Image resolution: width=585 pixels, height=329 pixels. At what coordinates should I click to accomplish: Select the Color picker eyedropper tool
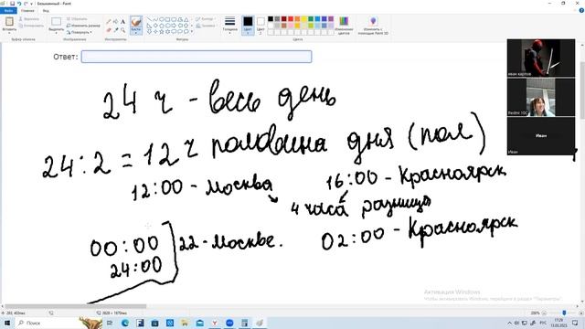[116, 30]
